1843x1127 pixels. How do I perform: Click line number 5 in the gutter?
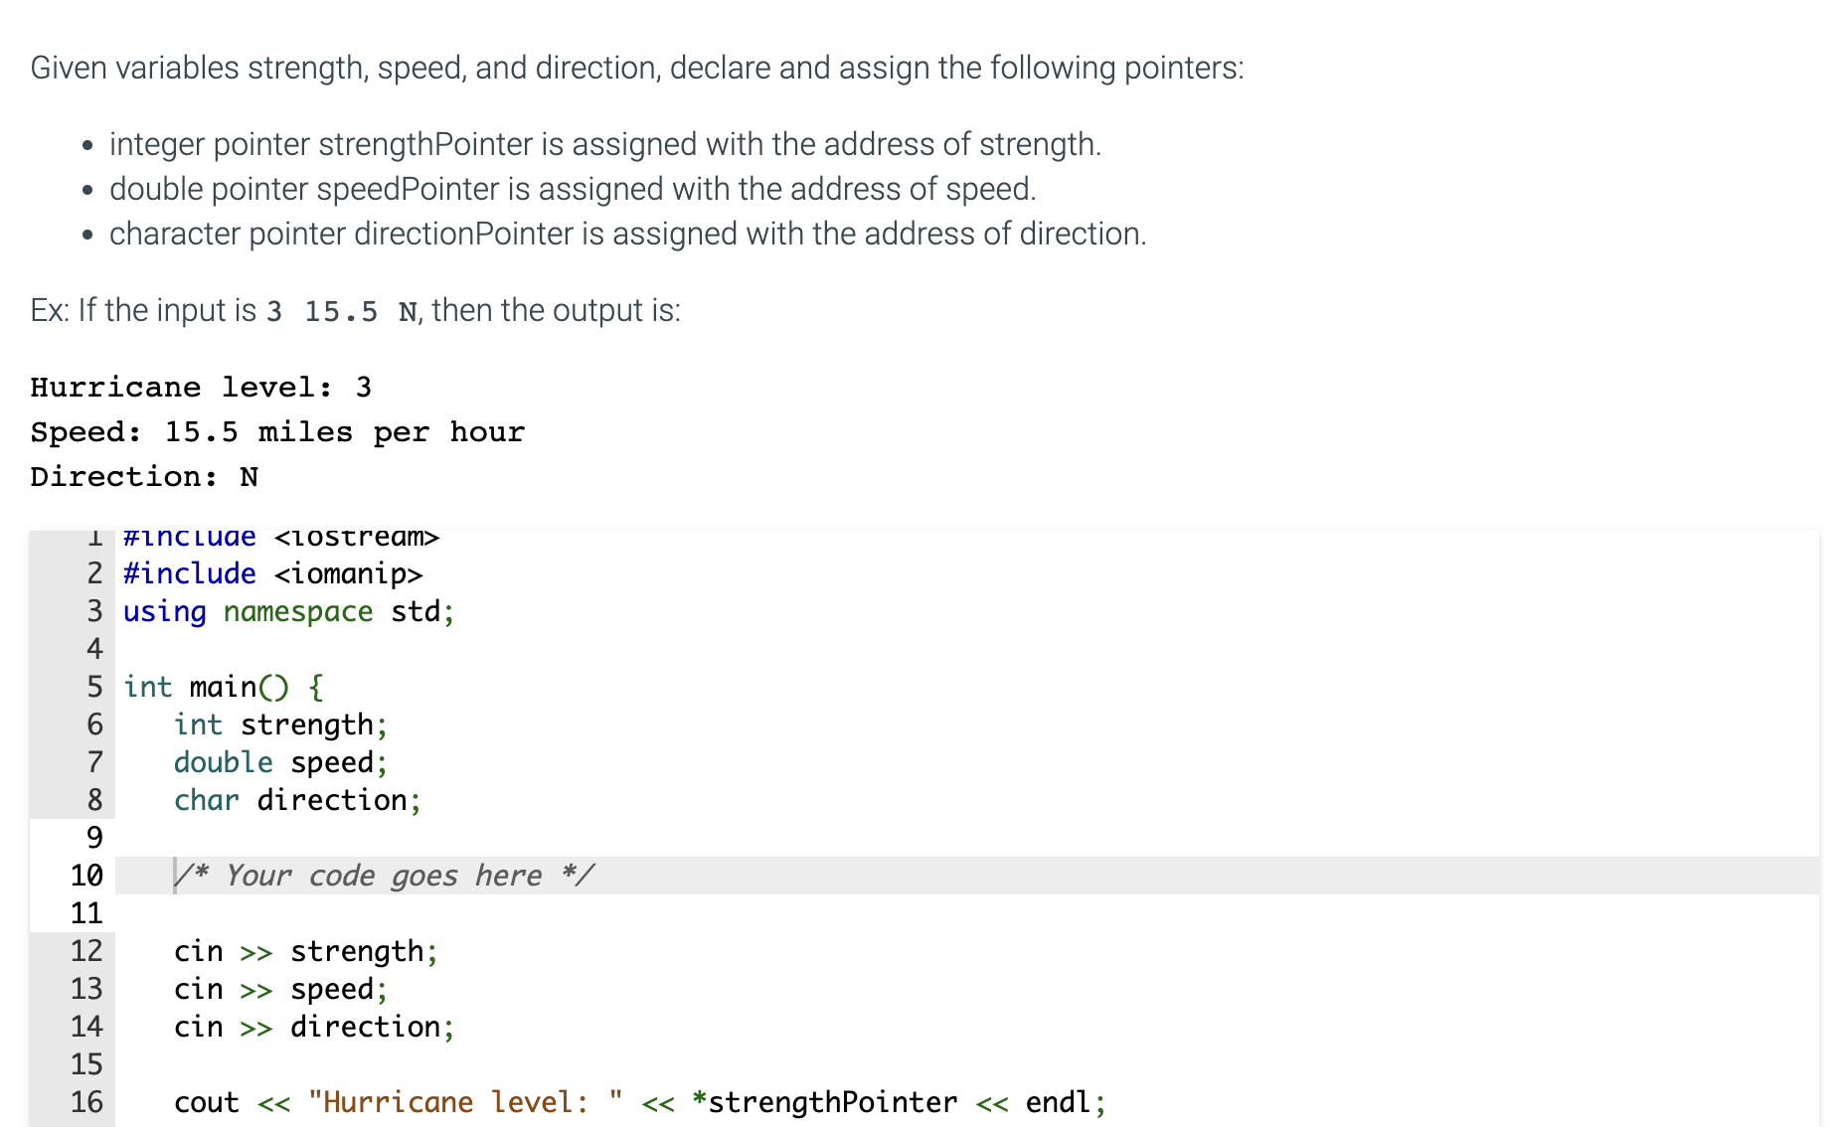coord(94,687)
